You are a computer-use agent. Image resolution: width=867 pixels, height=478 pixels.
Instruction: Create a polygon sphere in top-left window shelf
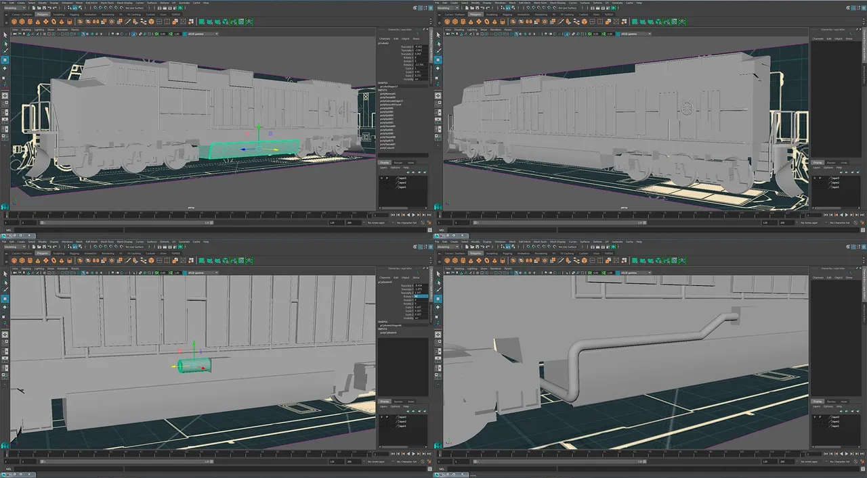14,22
